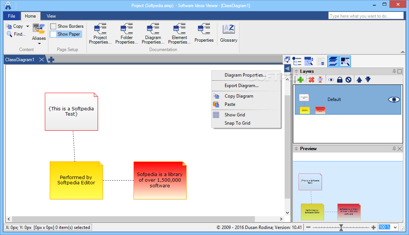The height and width of the screenshot is (235, 409).
Task: Toggle the Show Paper checkbox
Action: pyautogui.click(x=53, y=34)
